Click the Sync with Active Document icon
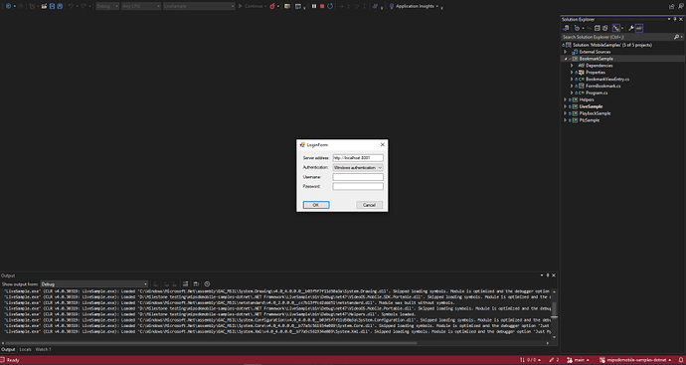Viewport: 686px width, 365px height. [x=590, y=28]
